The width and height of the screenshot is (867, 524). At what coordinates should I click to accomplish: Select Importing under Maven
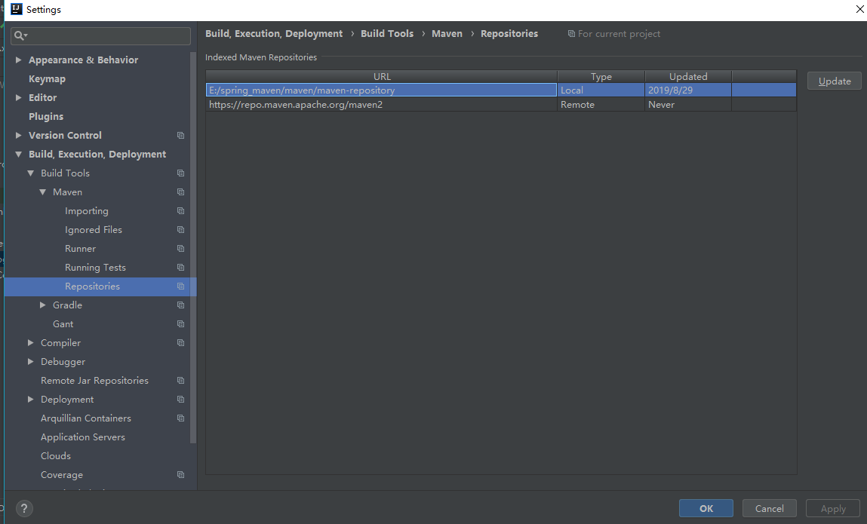(86, 210)
